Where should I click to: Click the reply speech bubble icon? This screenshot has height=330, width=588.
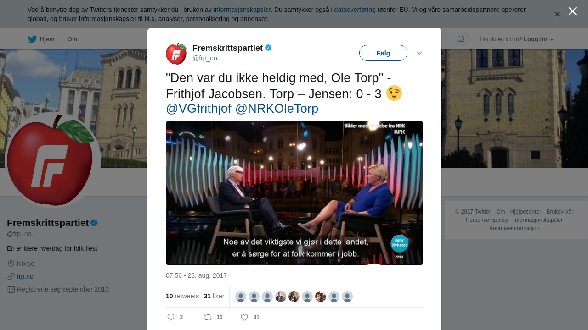(x=171, y=317)
